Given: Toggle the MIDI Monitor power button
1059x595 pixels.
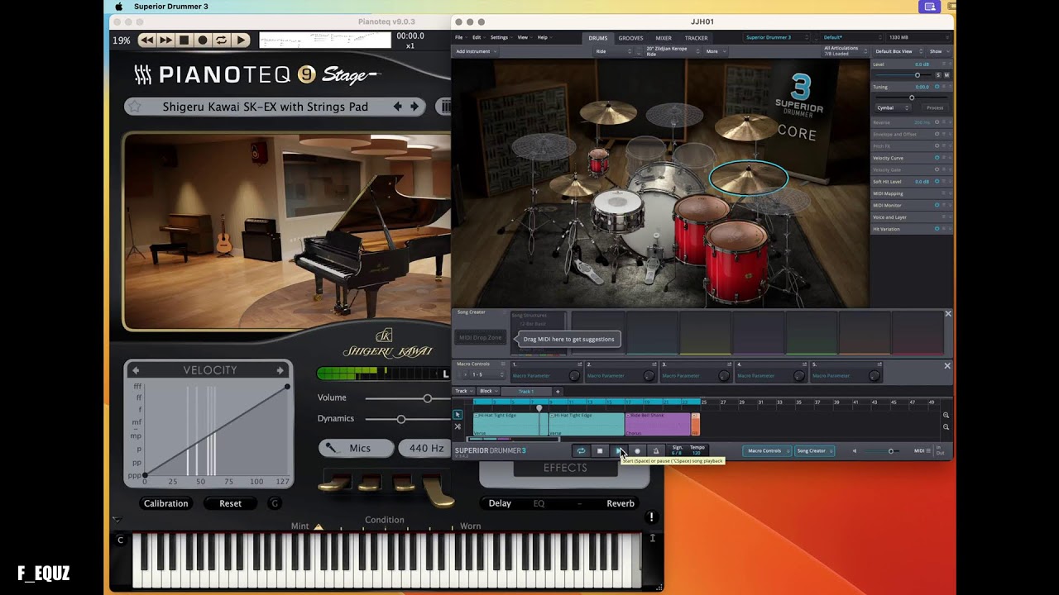Looking at the screenshot, I should (x=937, y=205).
